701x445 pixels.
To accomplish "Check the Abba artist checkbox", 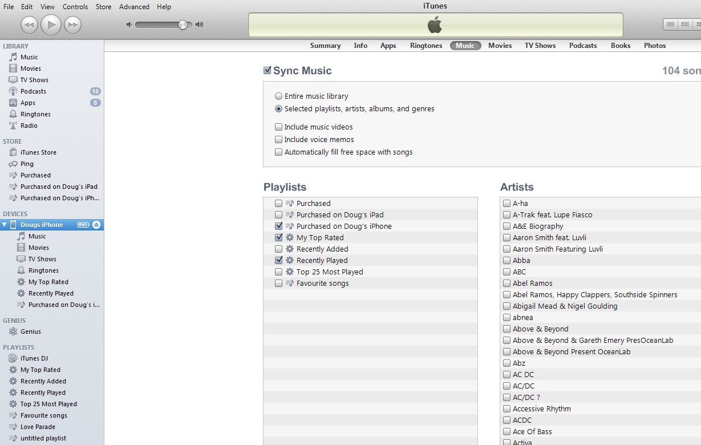I will click(506, 261).
